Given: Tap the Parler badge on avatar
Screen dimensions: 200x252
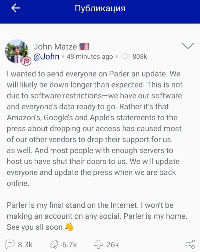Looking at the screenshot, I should [26, 61].
